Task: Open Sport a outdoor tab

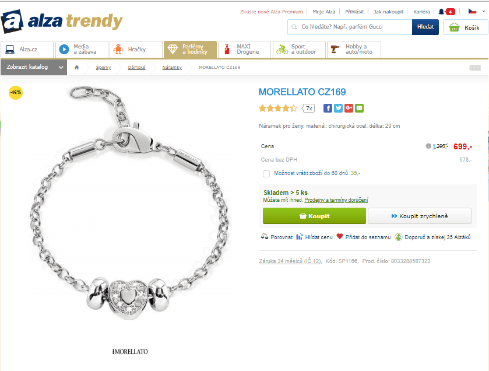Action: coord(299,50)
